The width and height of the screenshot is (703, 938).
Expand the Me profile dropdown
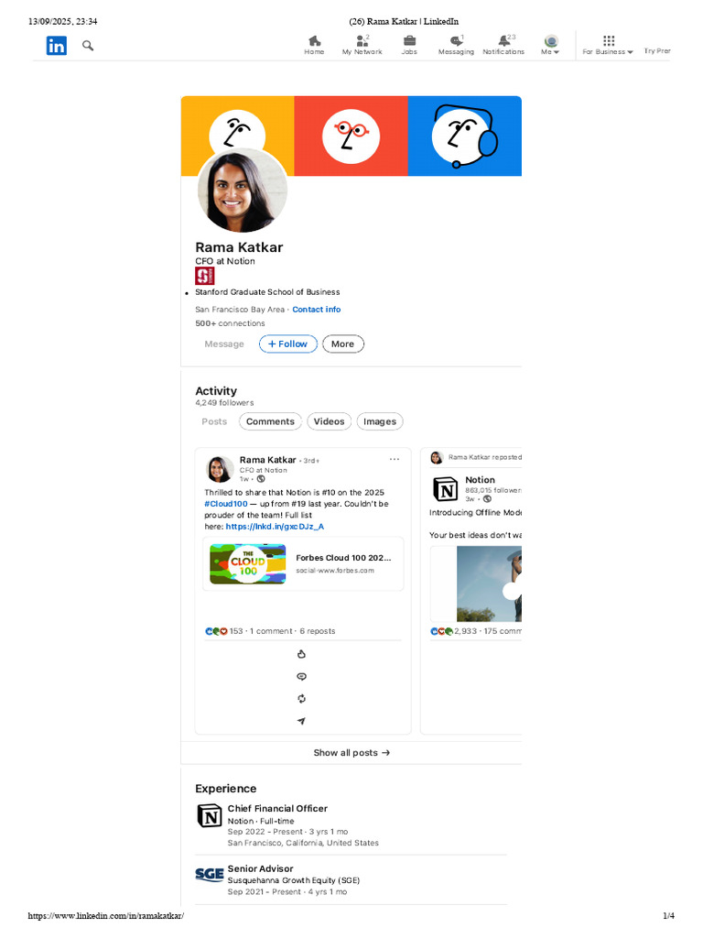(x=550, y=45)
